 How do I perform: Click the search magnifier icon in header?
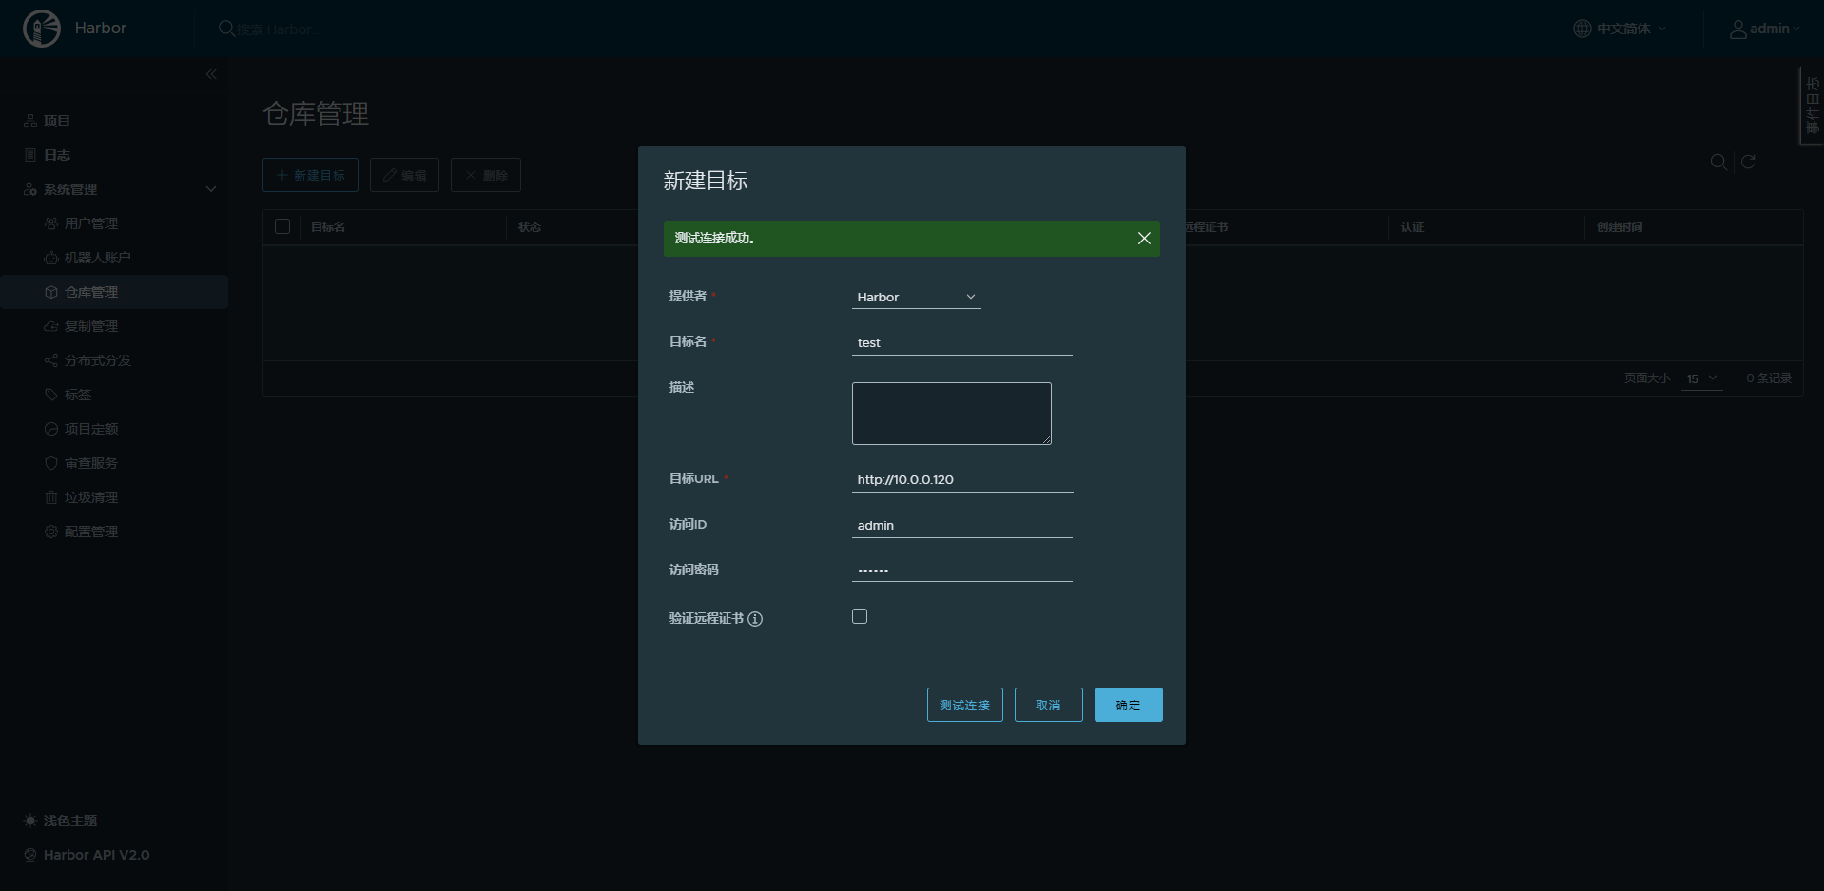coord(226,29)
